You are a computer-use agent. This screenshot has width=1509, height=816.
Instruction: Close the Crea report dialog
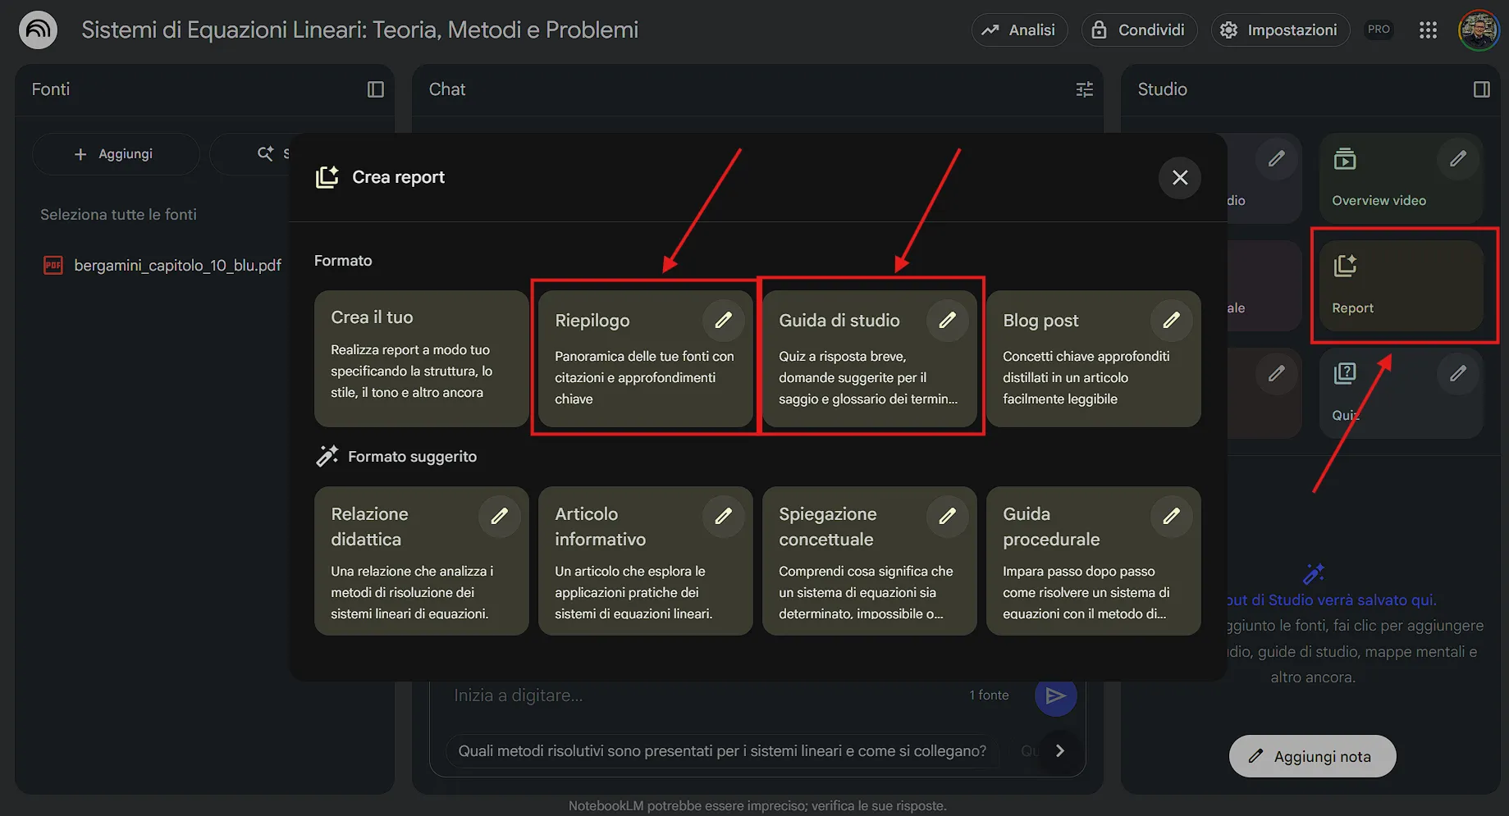[1180, 178]
